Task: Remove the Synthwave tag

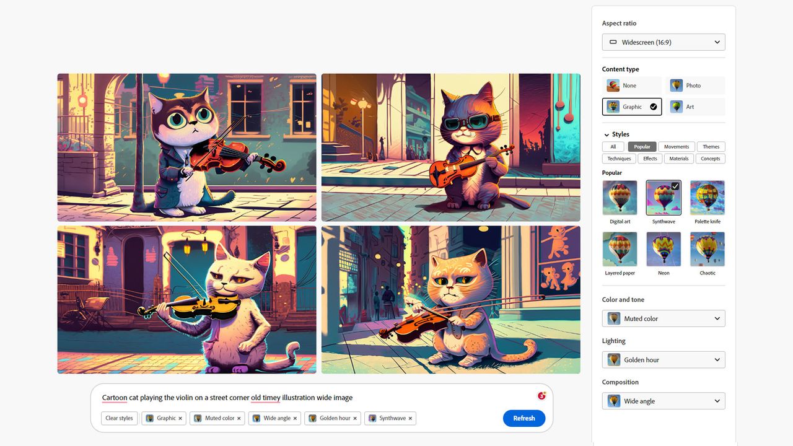Action: [x=410, y=418]
